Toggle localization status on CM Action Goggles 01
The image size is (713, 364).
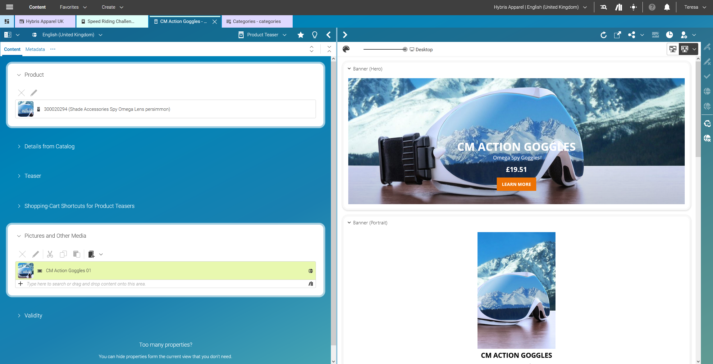(310, 271)
